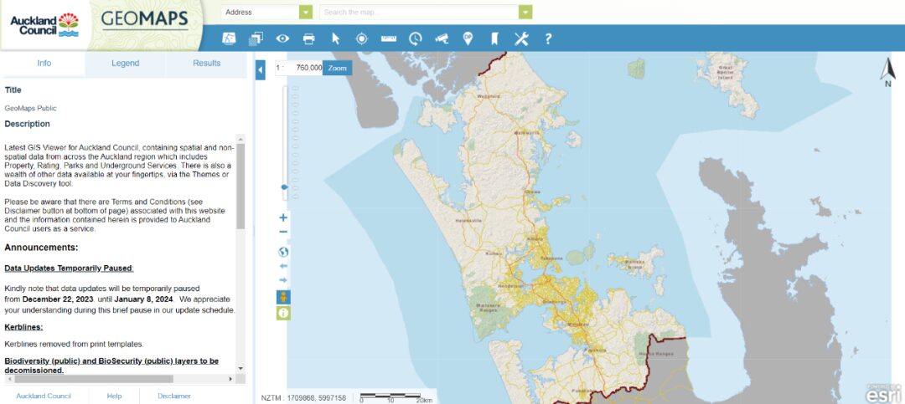
Task: Click the 'GeoMaps Public' title text
Action: click(x=31, y=109)
